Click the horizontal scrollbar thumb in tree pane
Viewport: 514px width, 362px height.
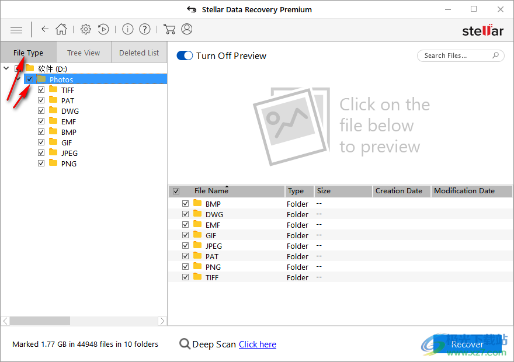coord(40,321)
